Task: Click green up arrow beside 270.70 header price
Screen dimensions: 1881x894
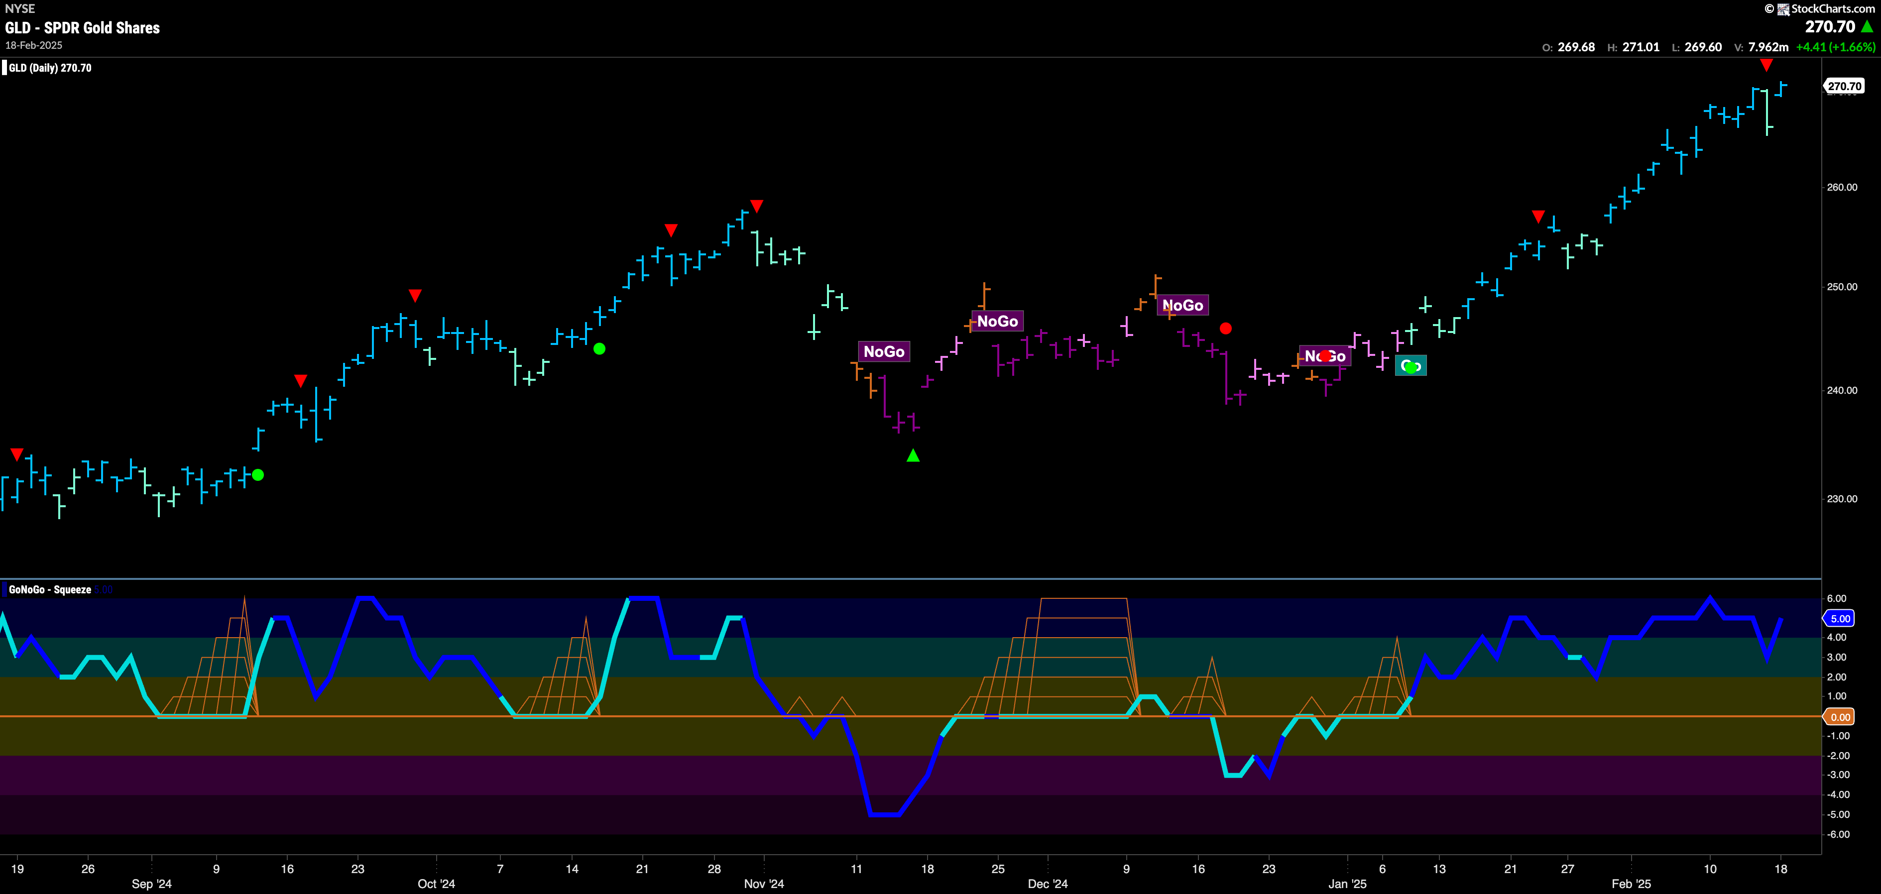Action: 1867,27
